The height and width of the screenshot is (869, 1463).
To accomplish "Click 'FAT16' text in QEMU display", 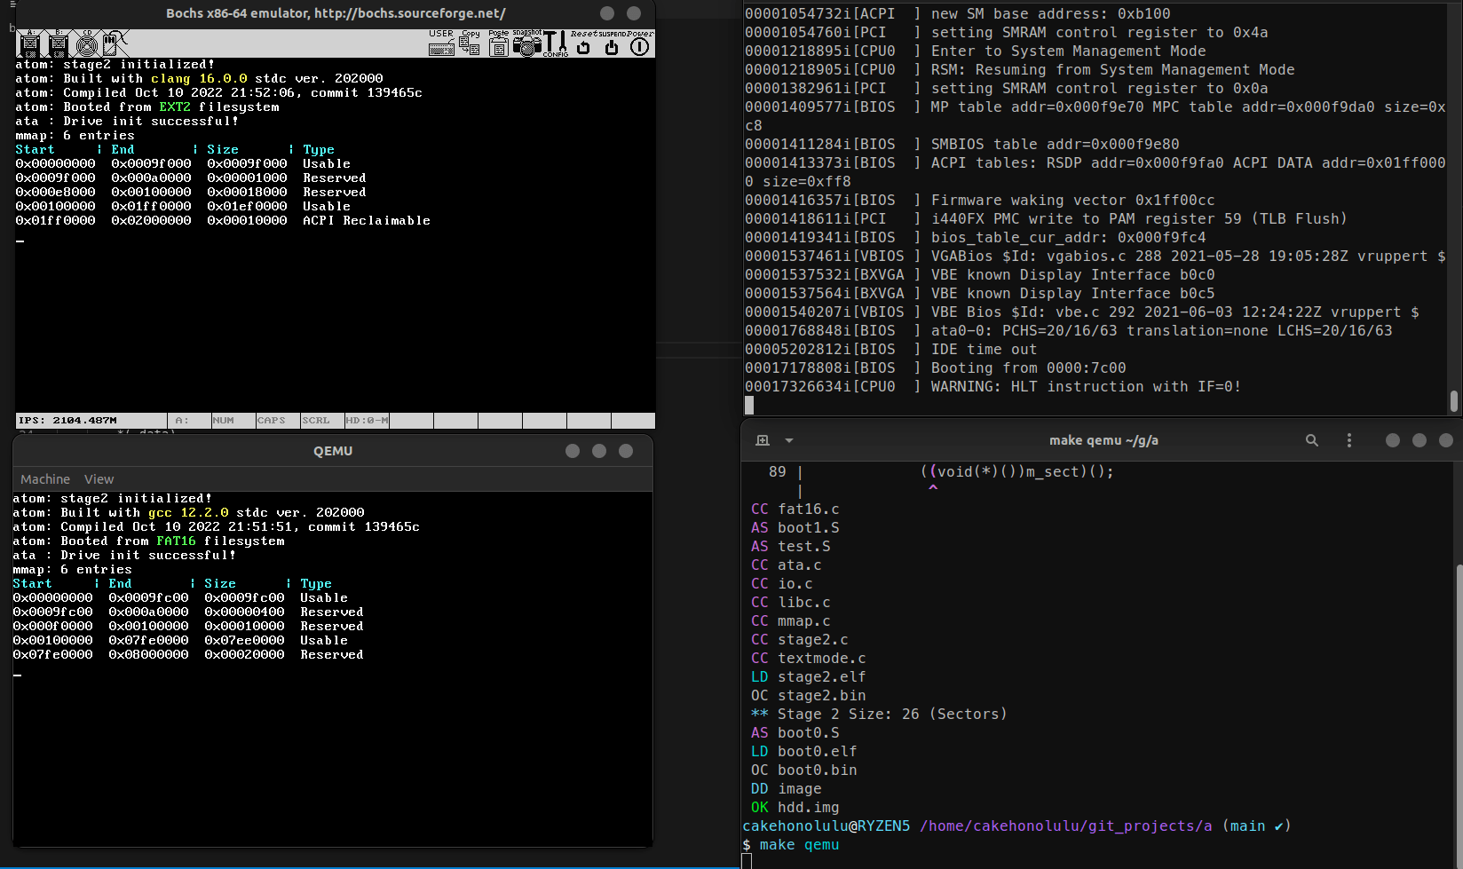I will coord(176,541).
